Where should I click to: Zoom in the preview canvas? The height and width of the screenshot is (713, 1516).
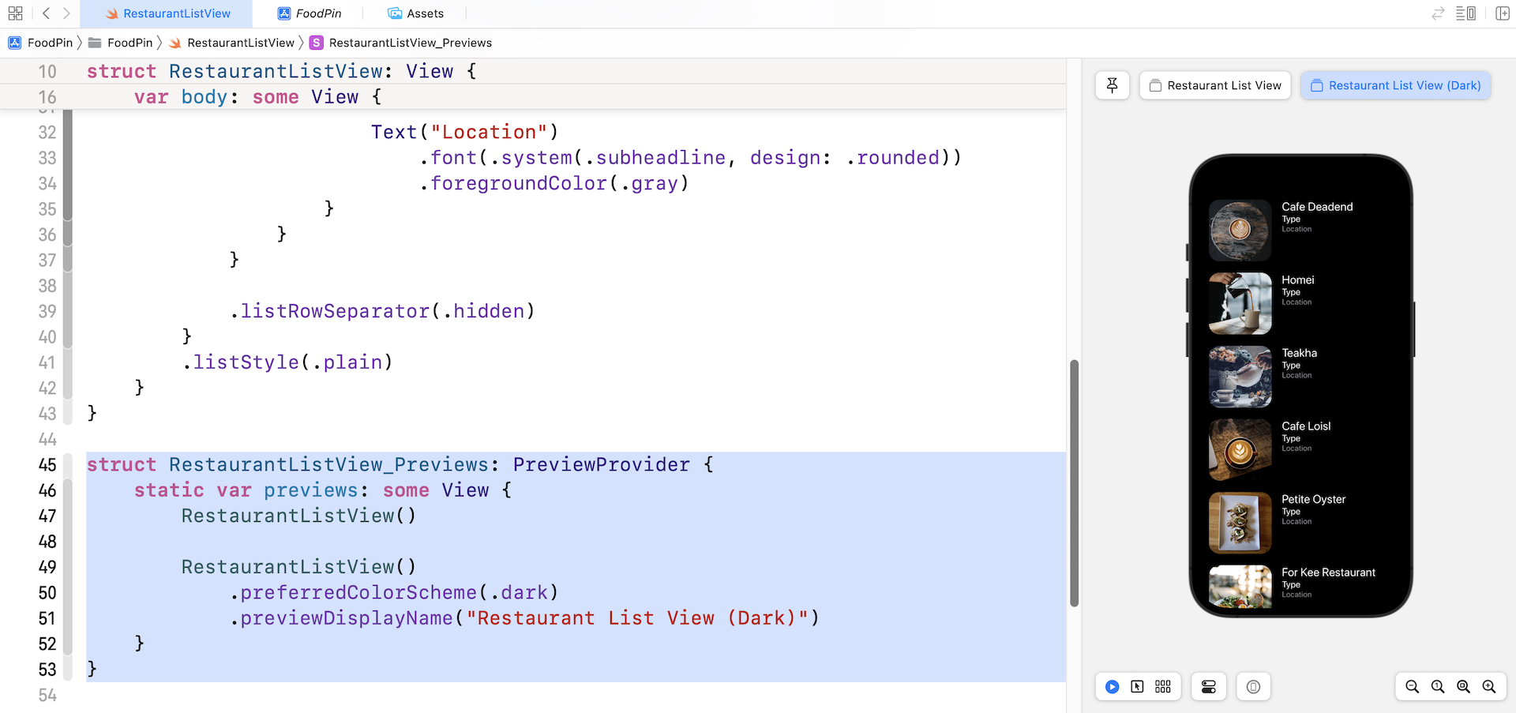(x=1488, y=687)
